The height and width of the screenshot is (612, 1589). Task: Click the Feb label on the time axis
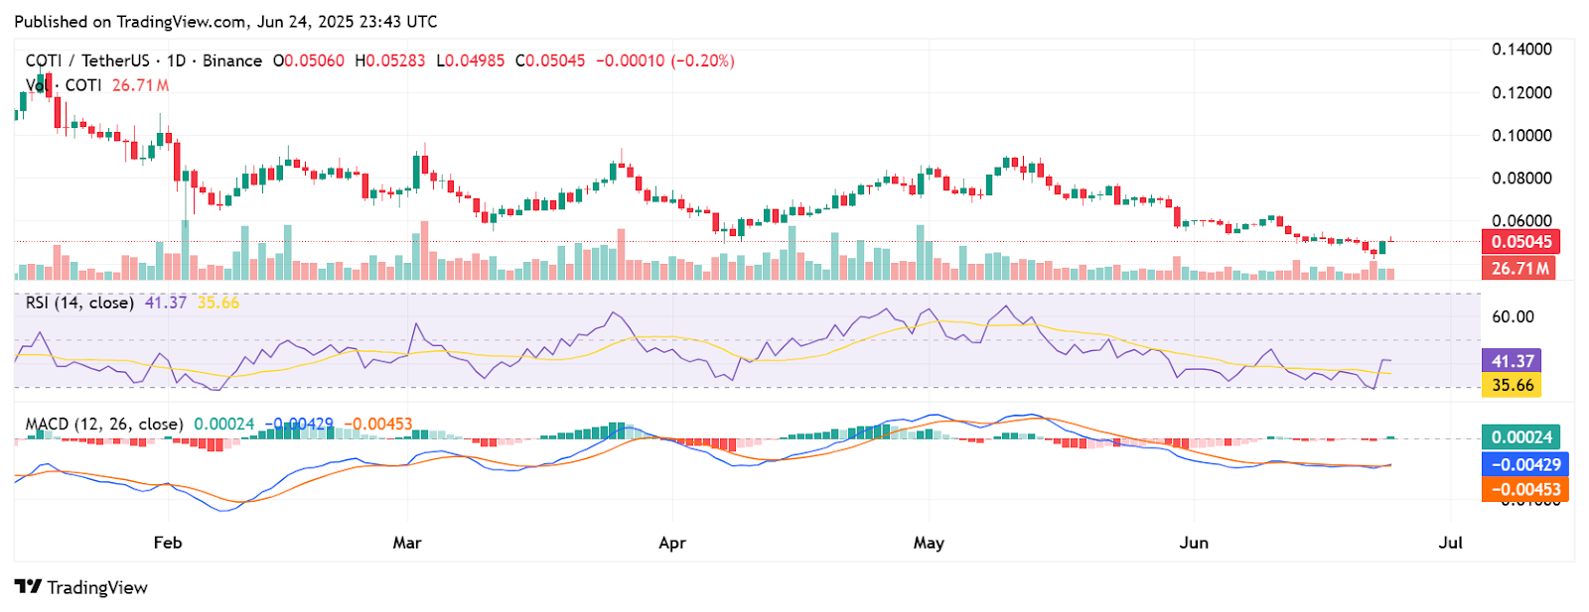(x=168, y=543)
